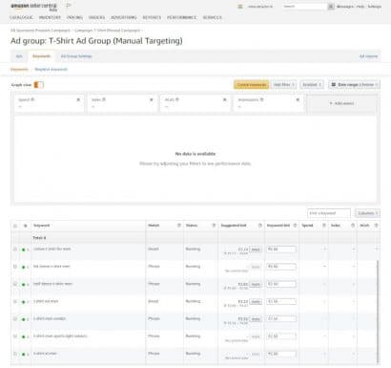This screenshot has width=391, height=368.
Task: Open the Add filter dropdown
Action: coord(284,84)
